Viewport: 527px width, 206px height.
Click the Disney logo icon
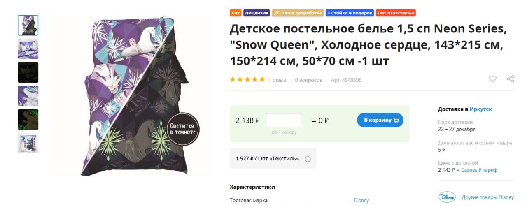[x=447, y=197]
